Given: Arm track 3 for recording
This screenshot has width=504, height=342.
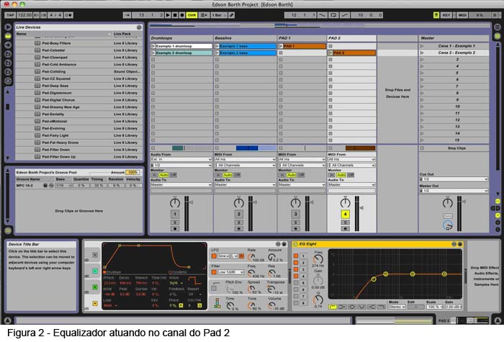Looking at the screenshot, I should [x=295, y=229].
